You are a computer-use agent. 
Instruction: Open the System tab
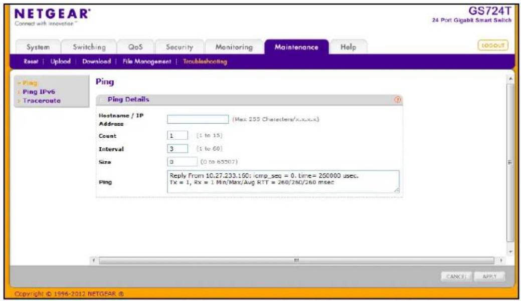click(38, 47)
